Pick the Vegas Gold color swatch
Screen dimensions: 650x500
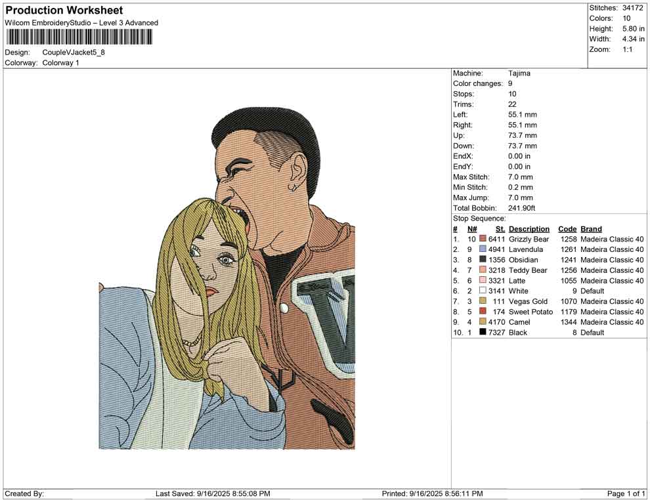click(483, 301)
